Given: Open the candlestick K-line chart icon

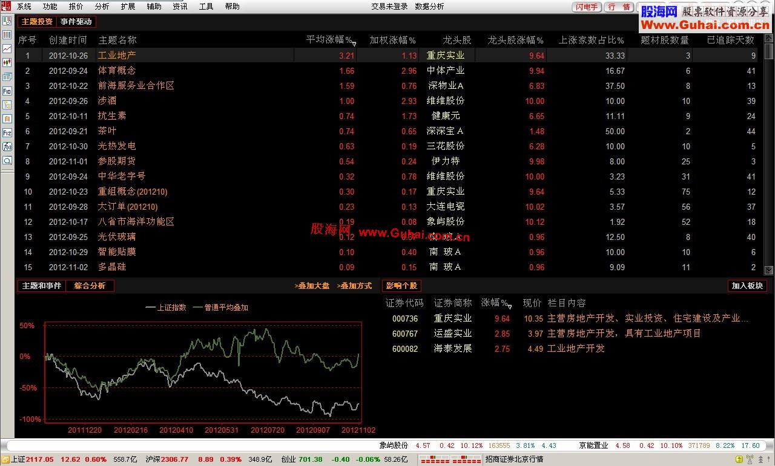Looking at the screenshot, I should point(7,63).
